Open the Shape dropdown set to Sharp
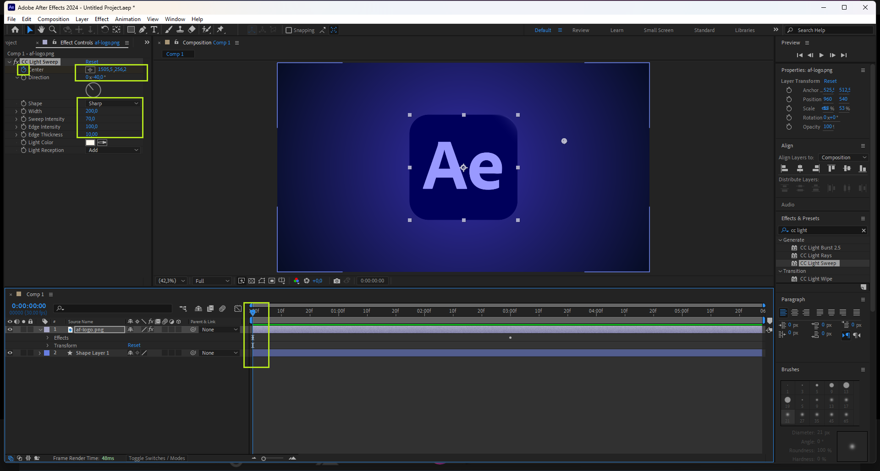Viewport: 880px width, 471px height. [x=113, y=103]
